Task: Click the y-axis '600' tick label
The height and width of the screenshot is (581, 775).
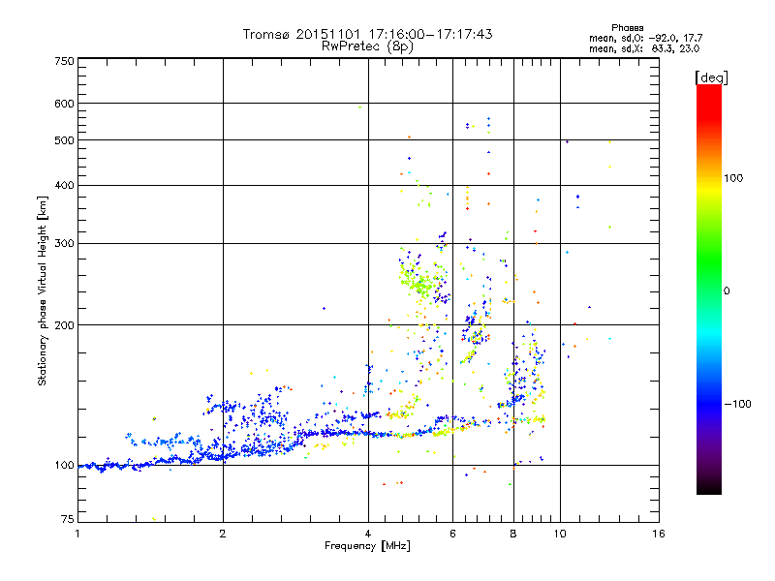Action: [x=64, y=104]
